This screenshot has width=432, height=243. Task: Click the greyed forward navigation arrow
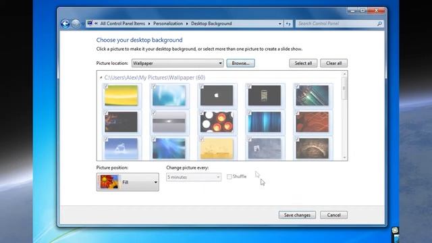coord(76,24)
